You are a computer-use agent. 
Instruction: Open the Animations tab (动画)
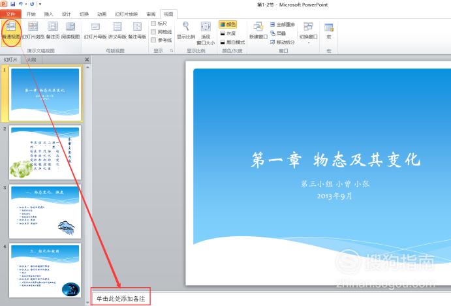click(x=102, y=14)
